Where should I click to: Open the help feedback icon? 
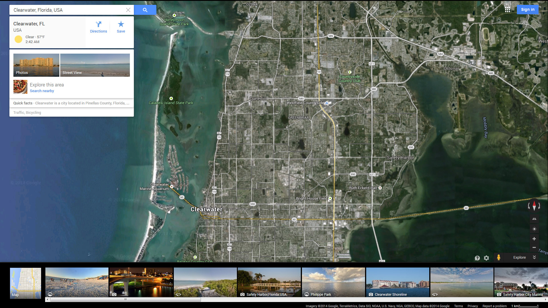point(477,258)
